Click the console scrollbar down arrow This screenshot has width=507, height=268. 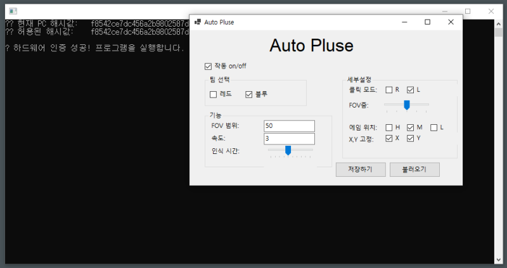coord(498,259)
